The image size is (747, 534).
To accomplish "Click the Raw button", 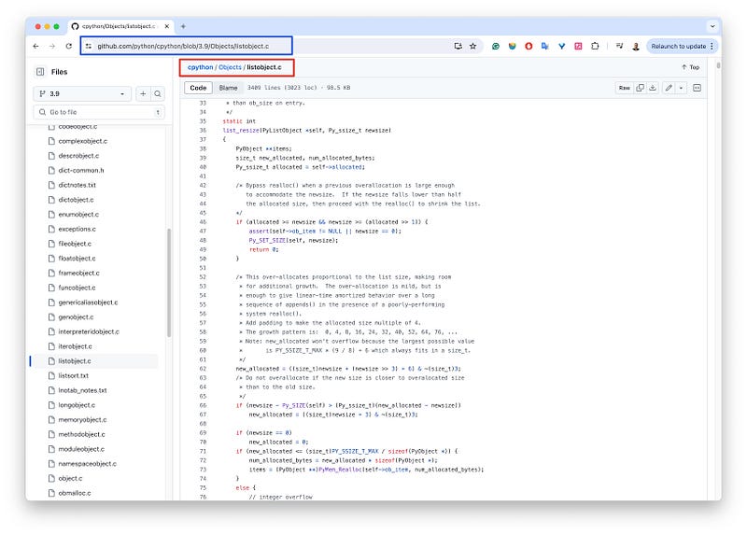I will (x=624, y=88).
